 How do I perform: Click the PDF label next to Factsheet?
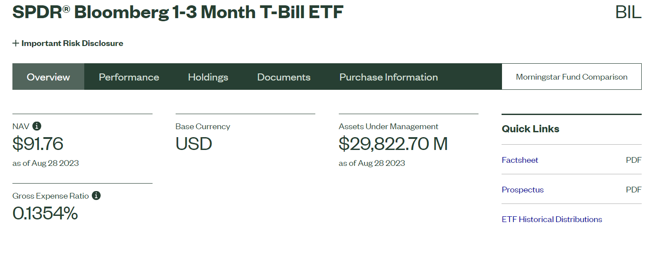pos(634,160)
